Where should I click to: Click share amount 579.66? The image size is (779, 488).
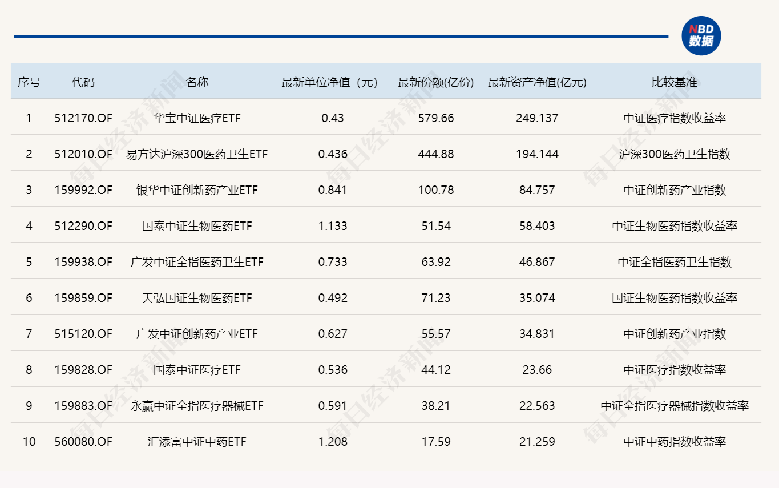click(x=436, y=118)
